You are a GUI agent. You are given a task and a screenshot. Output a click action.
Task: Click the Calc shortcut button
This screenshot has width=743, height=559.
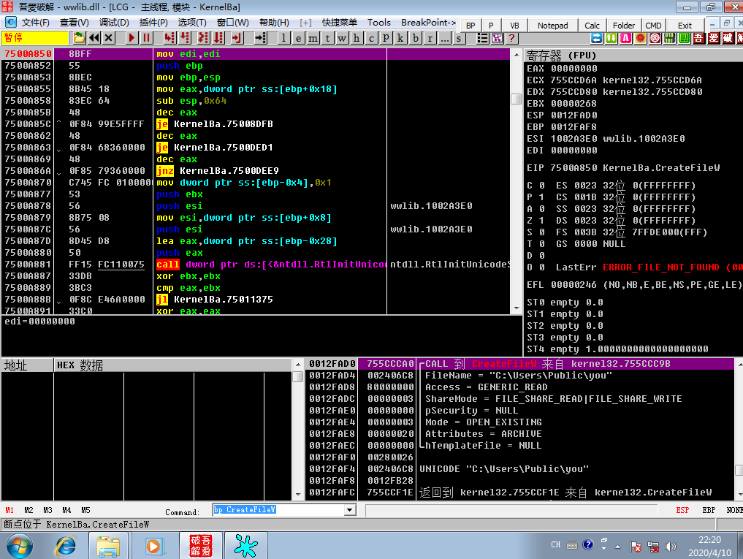[x=592, y=26]
